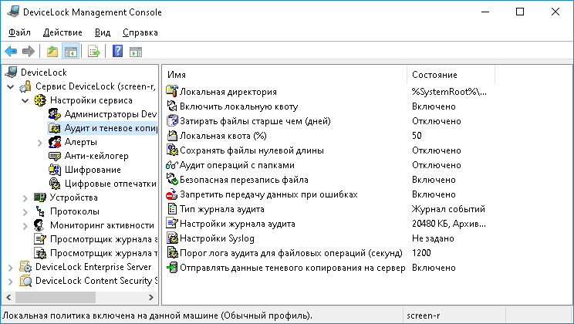Screen dimensions: 574x324
Task: Collapse the Настройки сервиса node
Action: (x=25, y=100)
